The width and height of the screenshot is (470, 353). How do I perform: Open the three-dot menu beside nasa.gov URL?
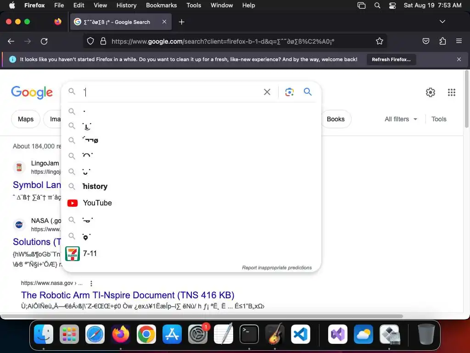91,283
